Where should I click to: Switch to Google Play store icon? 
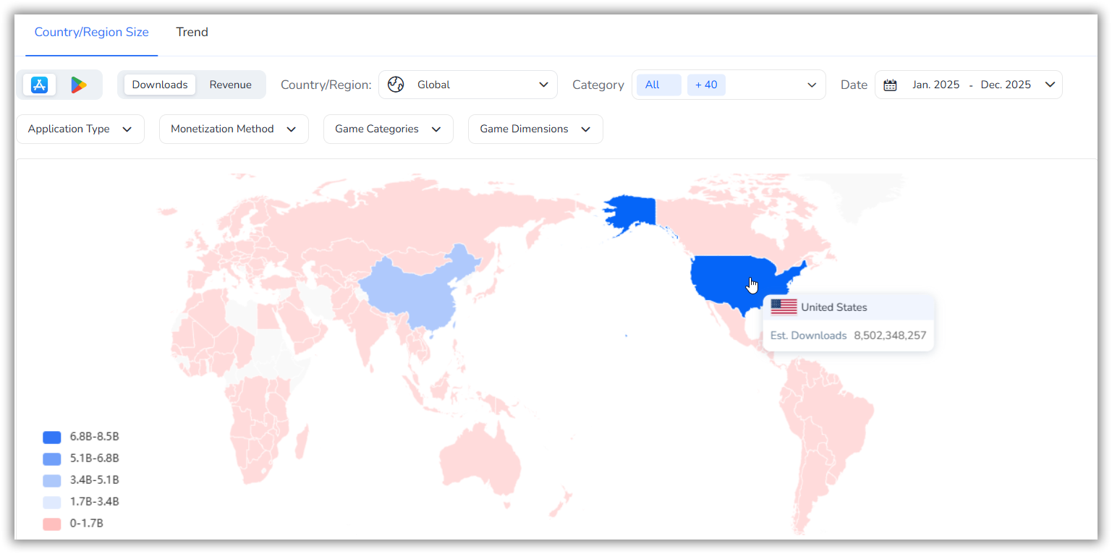78,85
